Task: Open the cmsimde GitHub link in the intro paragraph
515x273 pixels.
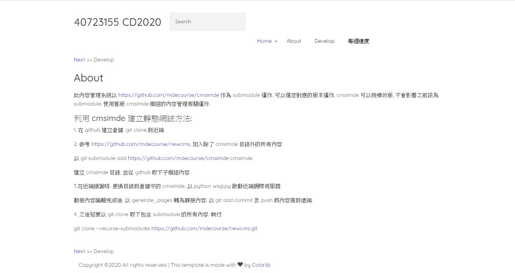Action: click(x=169, y=95)
